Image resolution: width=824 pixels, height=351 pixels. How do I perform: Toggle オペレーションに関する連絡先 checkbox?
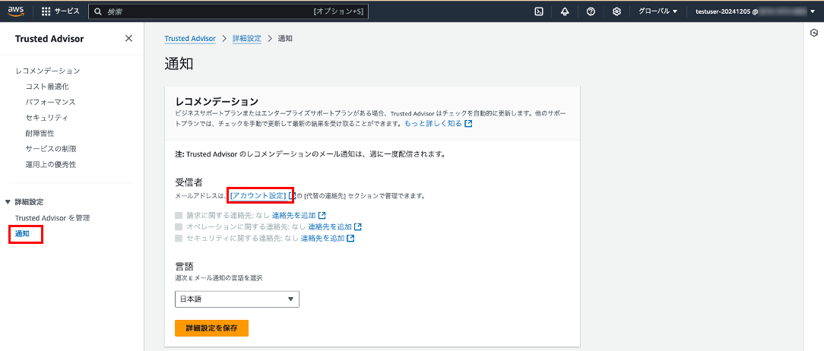179,227
